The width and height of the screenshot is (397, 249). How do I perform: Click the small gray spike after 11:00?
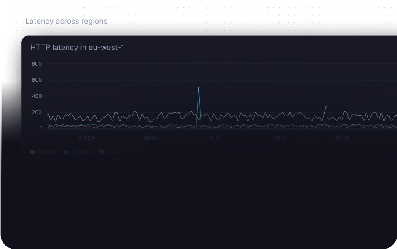[326, 107]
